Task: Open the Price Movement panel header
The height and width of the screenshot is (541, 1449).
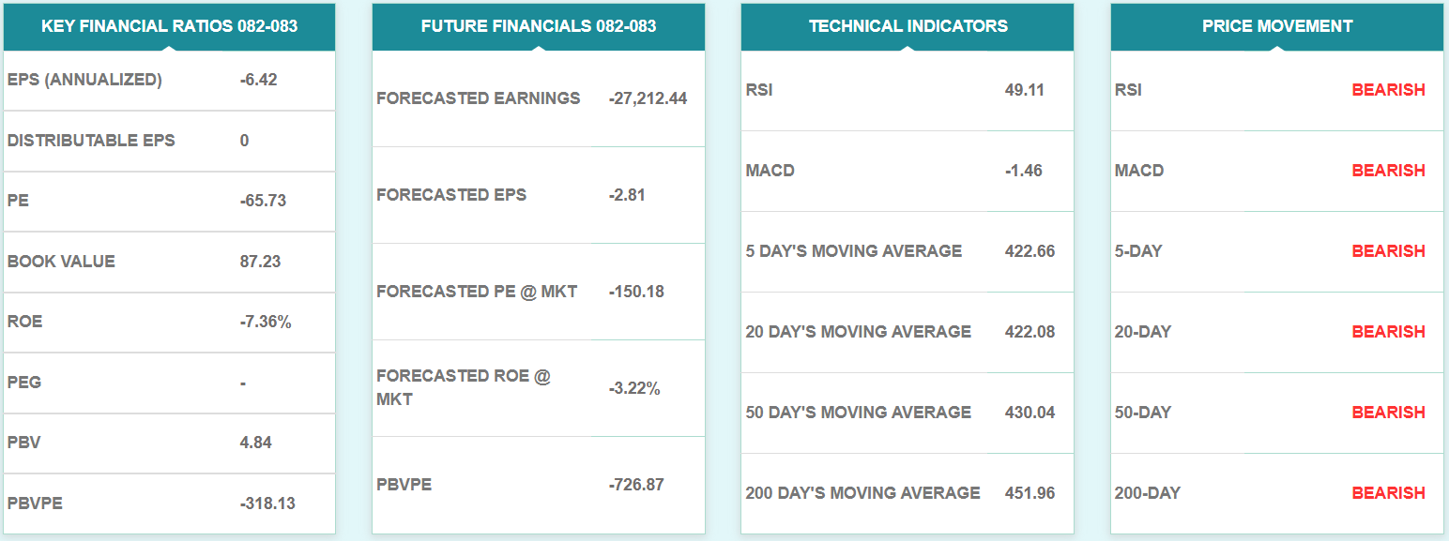Action: (x=1277, y=26)
